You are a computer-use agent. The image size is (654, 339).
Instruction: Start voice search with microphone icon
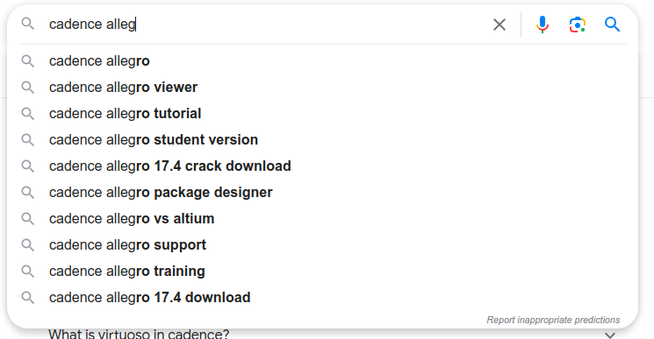(x=543, y=25)
